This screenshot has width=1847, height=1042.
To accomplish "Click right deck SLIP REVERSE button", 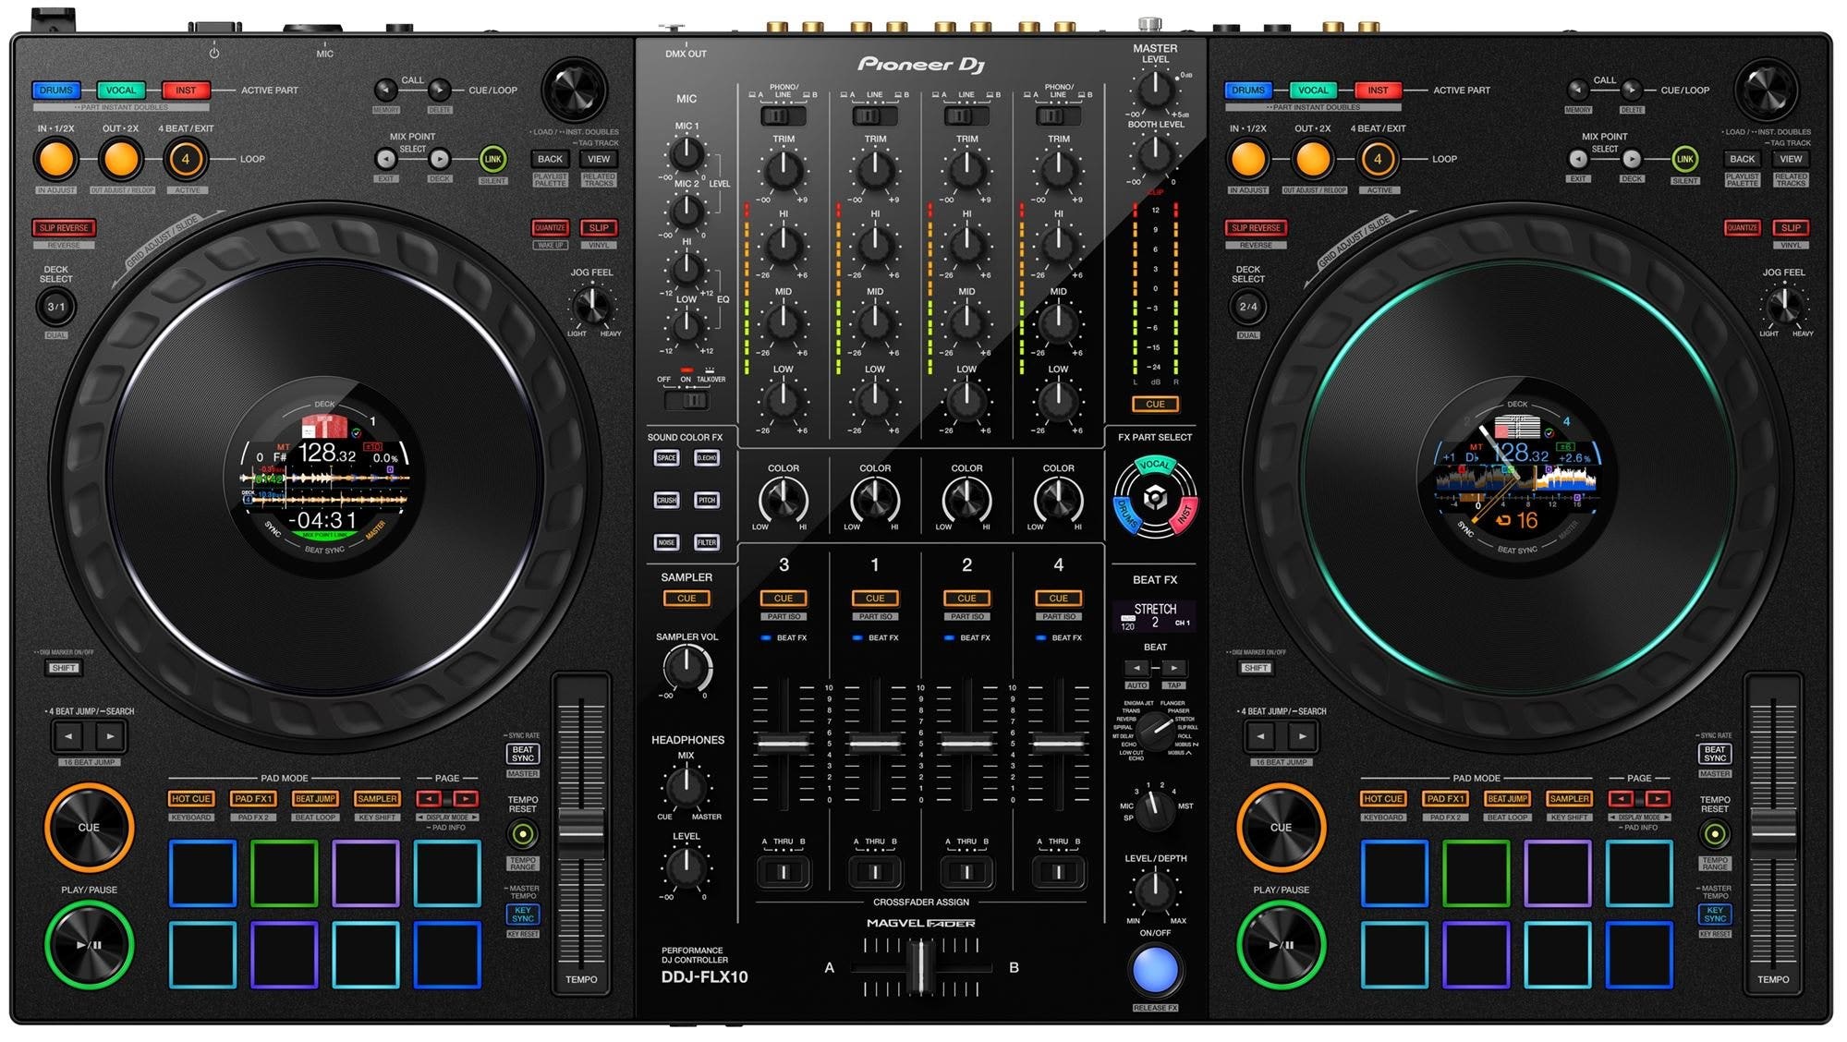I will [x=1256, y=227].
